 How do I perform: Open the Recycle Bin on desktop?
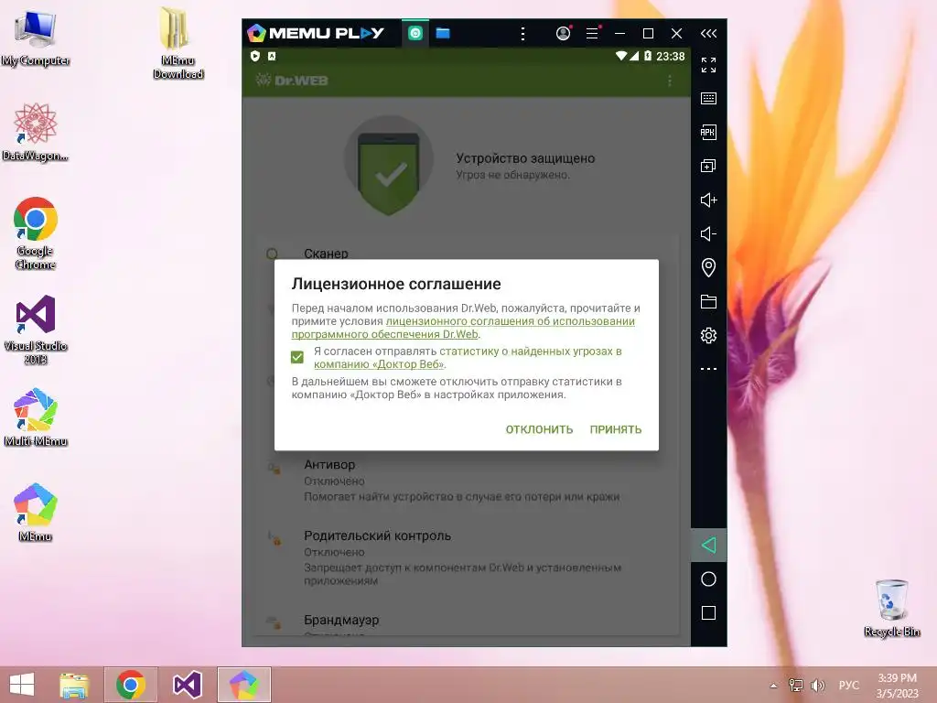pyautogui.click(x=891, y=608)
